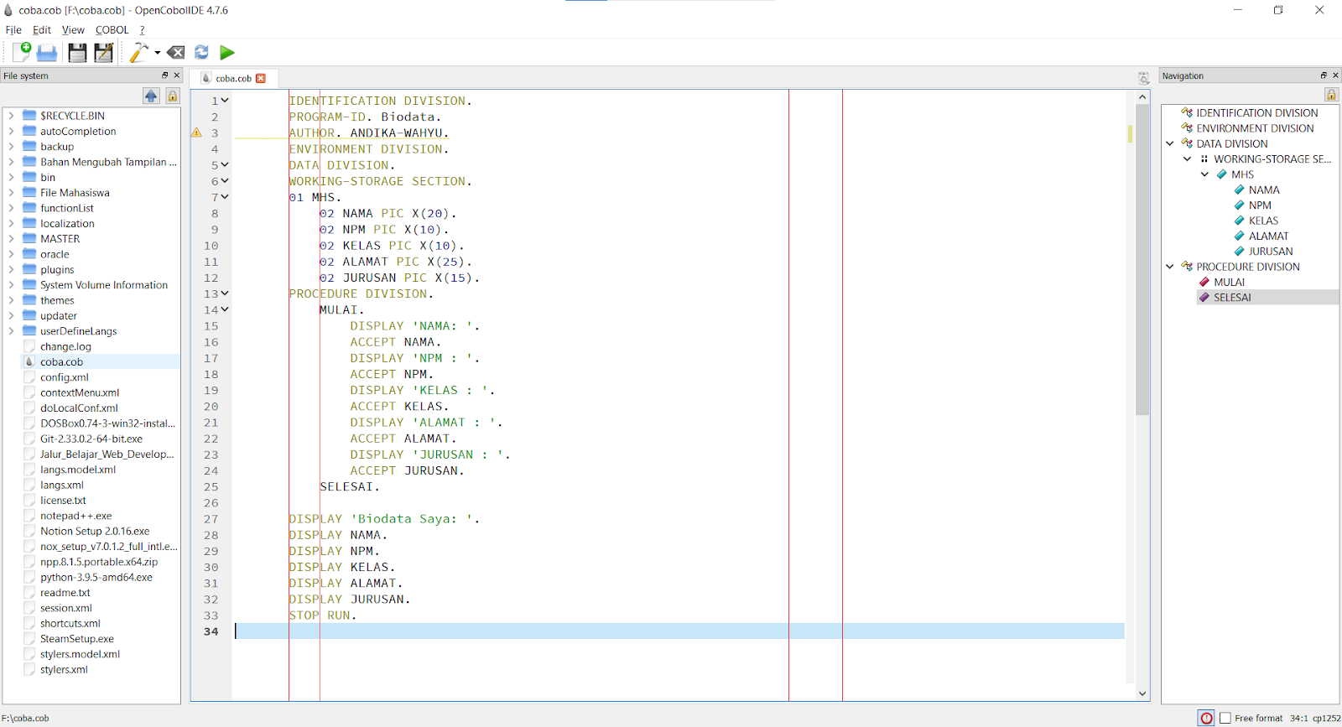Click the PROGRAM-ID. Biodata. line

coord(365,117)
